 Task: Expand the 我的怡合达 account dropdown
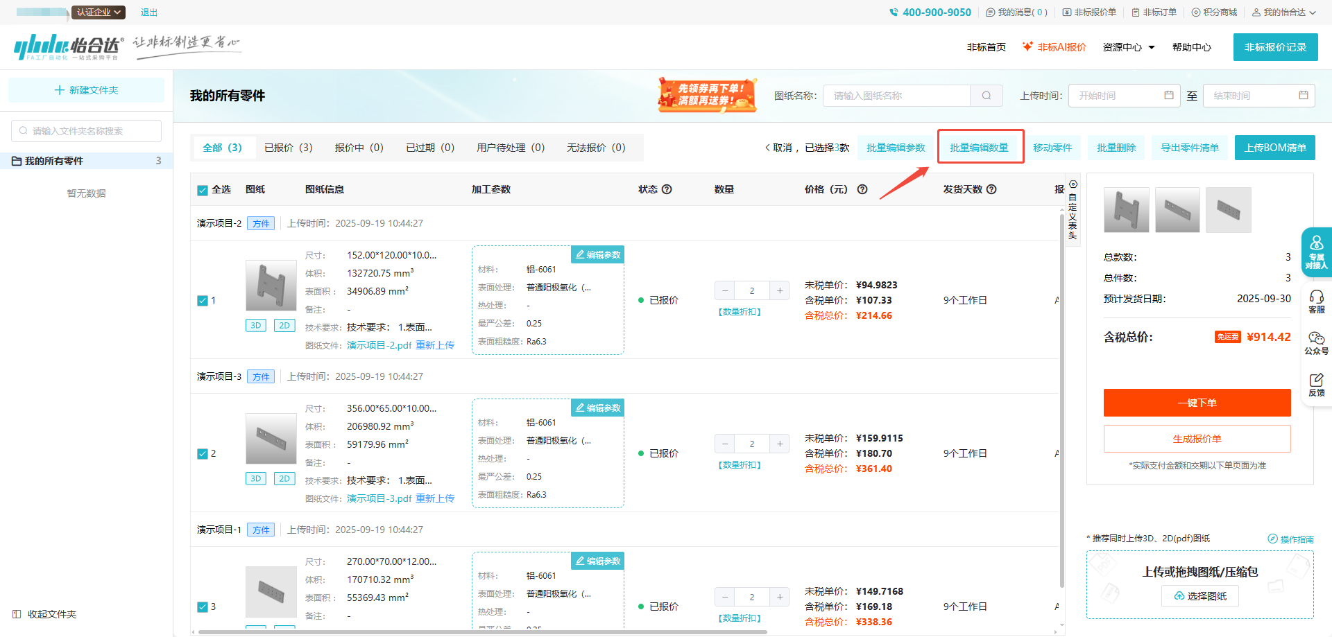pos(1284,12)
